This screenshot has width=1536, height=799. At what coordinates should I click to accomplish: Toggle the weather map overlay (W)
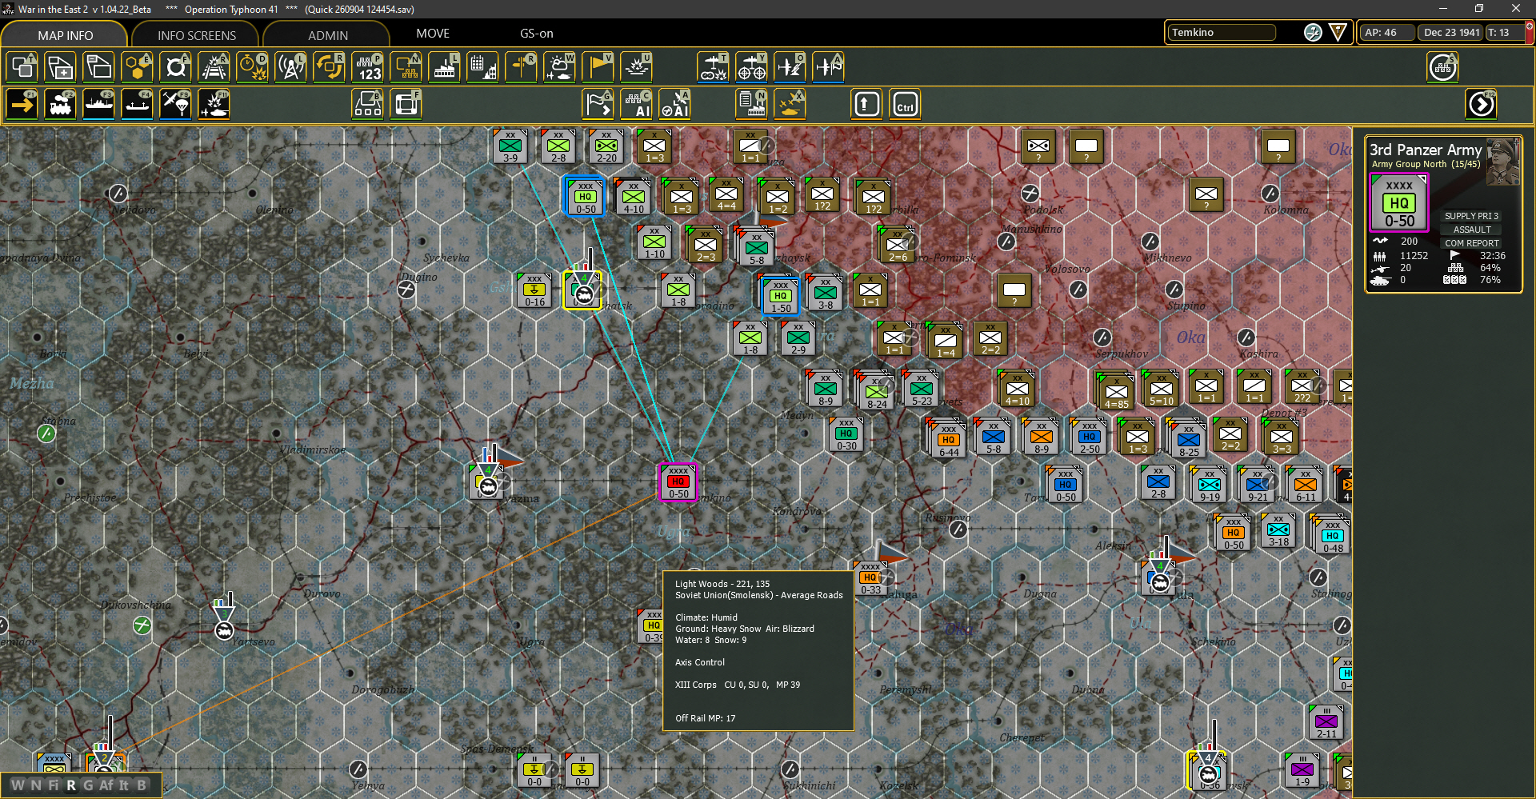point(560,67)
